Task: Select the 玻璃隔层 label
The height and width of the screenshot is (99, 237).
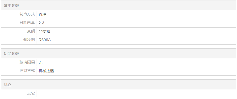Action: 27,62
